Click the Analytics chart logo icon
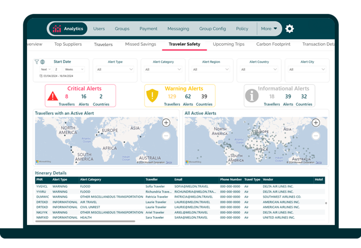The image size is (361, 248). (x=57, y=29)
